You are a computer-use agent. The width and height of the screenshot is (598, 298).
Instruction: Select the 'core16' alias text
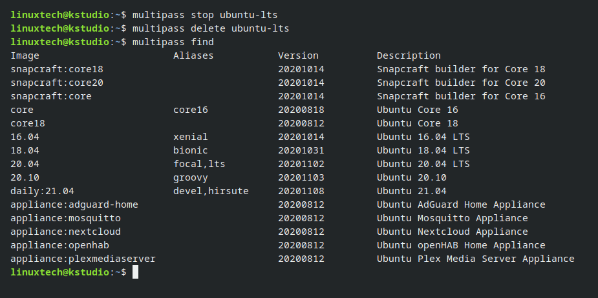(191, 110)
